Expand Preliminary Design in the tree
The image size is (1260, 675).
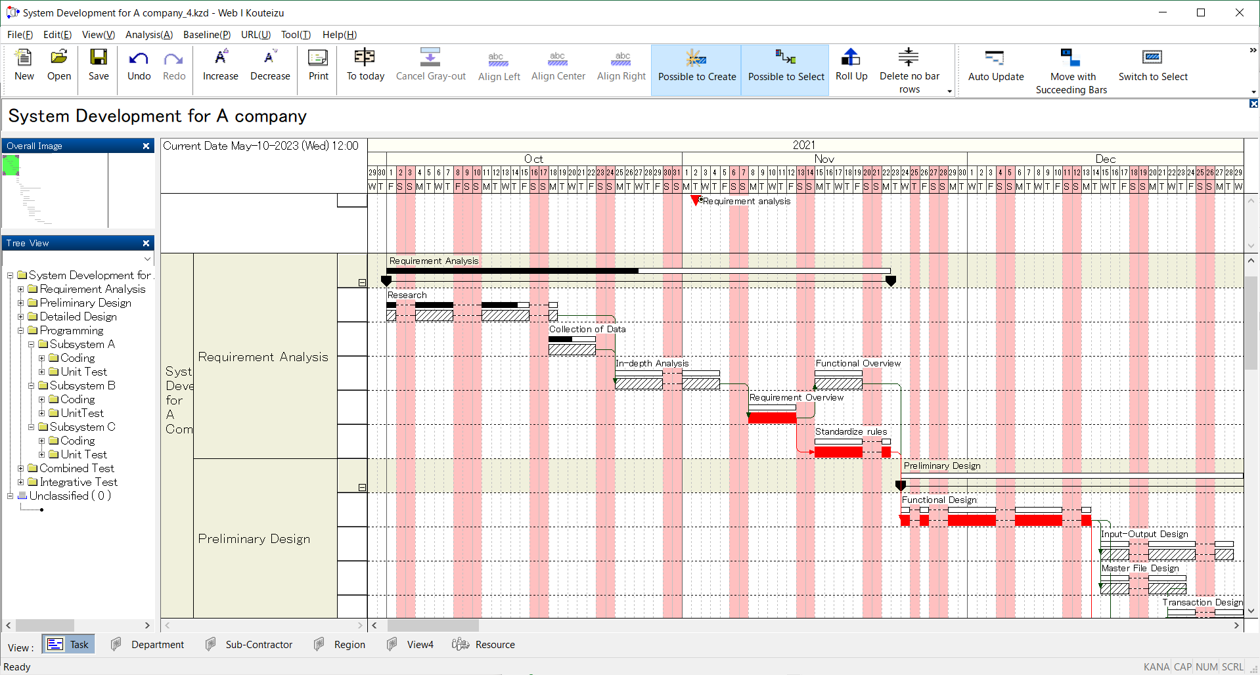pyautogui.click(x=21, y=303)
